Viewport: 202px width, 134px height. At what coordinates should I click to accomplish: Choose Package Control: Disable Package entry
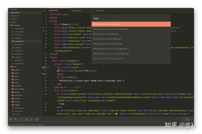[131, 39]
